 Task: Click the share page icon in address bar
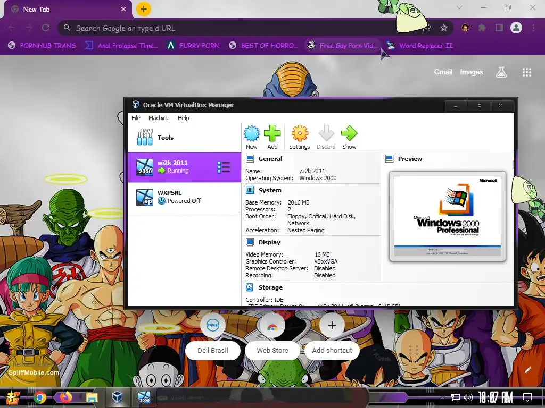427,28
